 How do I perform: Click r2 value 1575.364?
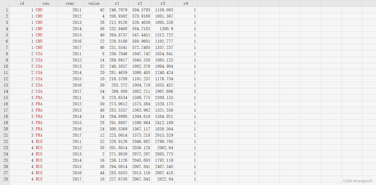(x=140, y=104)
